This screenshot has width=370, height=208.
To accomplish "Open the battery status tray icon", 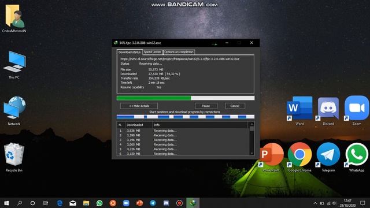I will (322, 203).
